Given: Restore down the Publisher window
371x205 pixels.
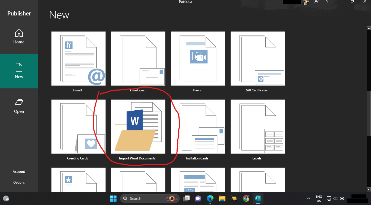Looking at the screenshot, I should (352, 2).
